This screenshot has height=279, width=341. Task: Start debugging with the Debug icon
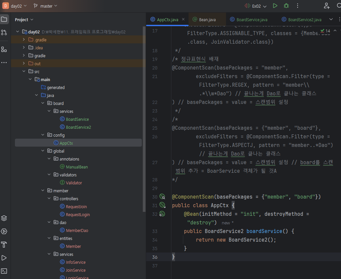(286, 6)
